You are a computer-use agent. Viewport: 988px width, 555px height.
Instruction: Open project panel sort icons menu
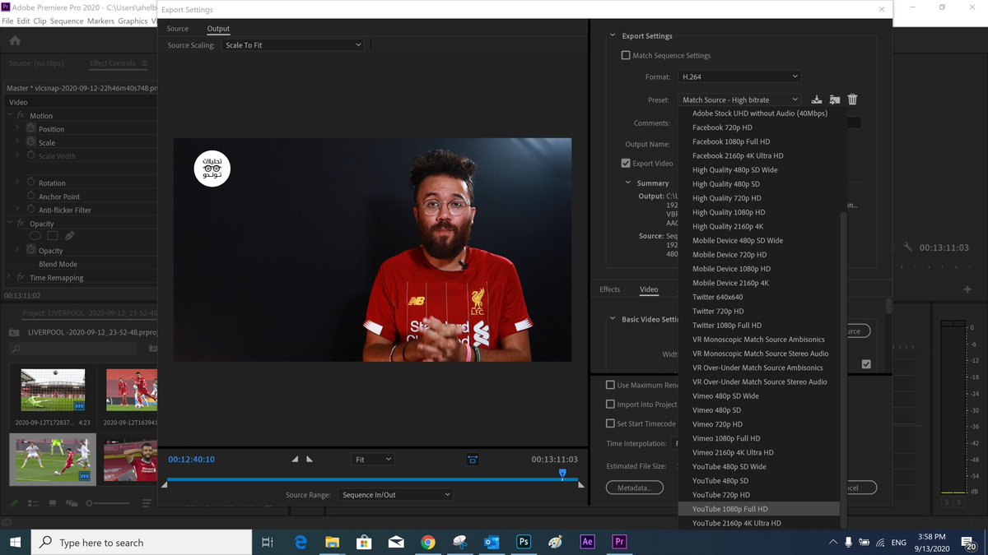147,503
